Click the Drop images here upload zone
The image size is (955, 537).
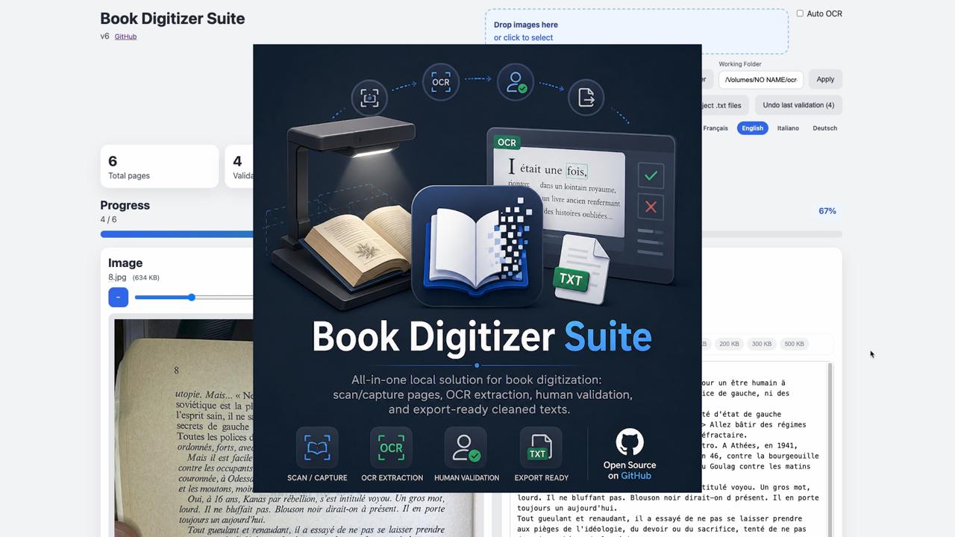[x=636, y=31]
